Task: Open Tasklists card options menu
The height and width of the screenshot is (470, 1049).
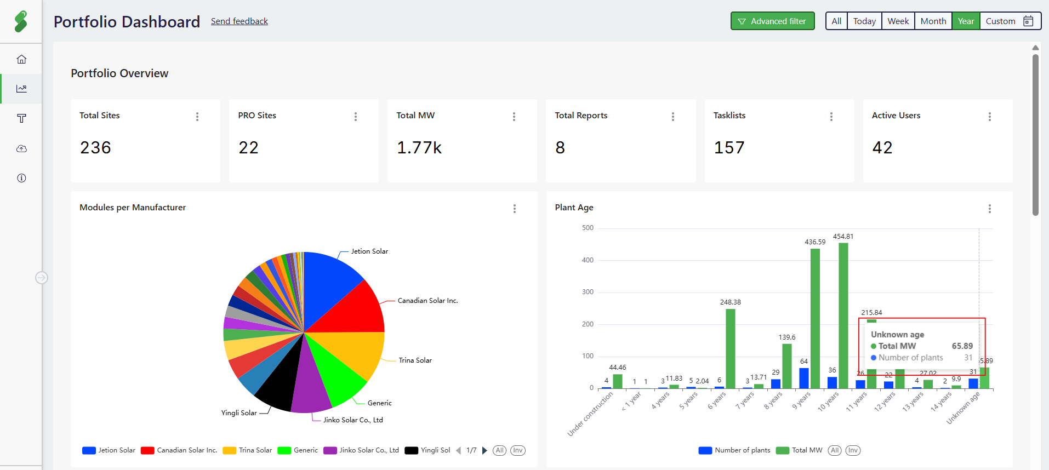Action: click(831, 117)
